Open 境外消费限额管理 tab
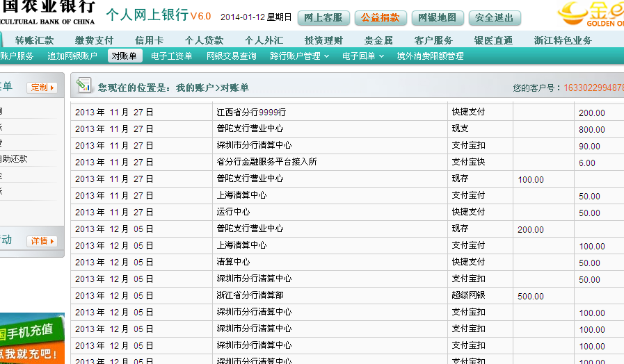Image resolution: width=624 pixels, height=364 pixels. pyautogui.click(x=430, y=56)
